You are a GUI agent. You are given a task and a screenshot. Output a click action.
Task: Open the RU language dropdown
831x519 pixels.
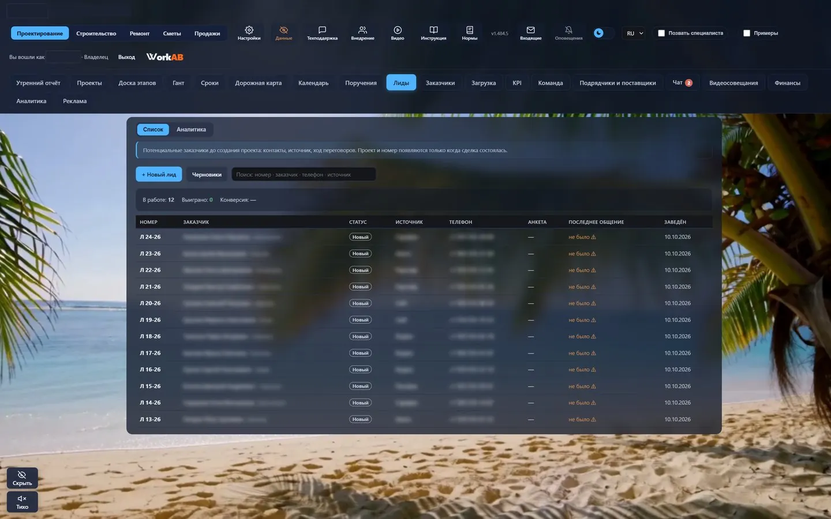[x=635, y=33]
